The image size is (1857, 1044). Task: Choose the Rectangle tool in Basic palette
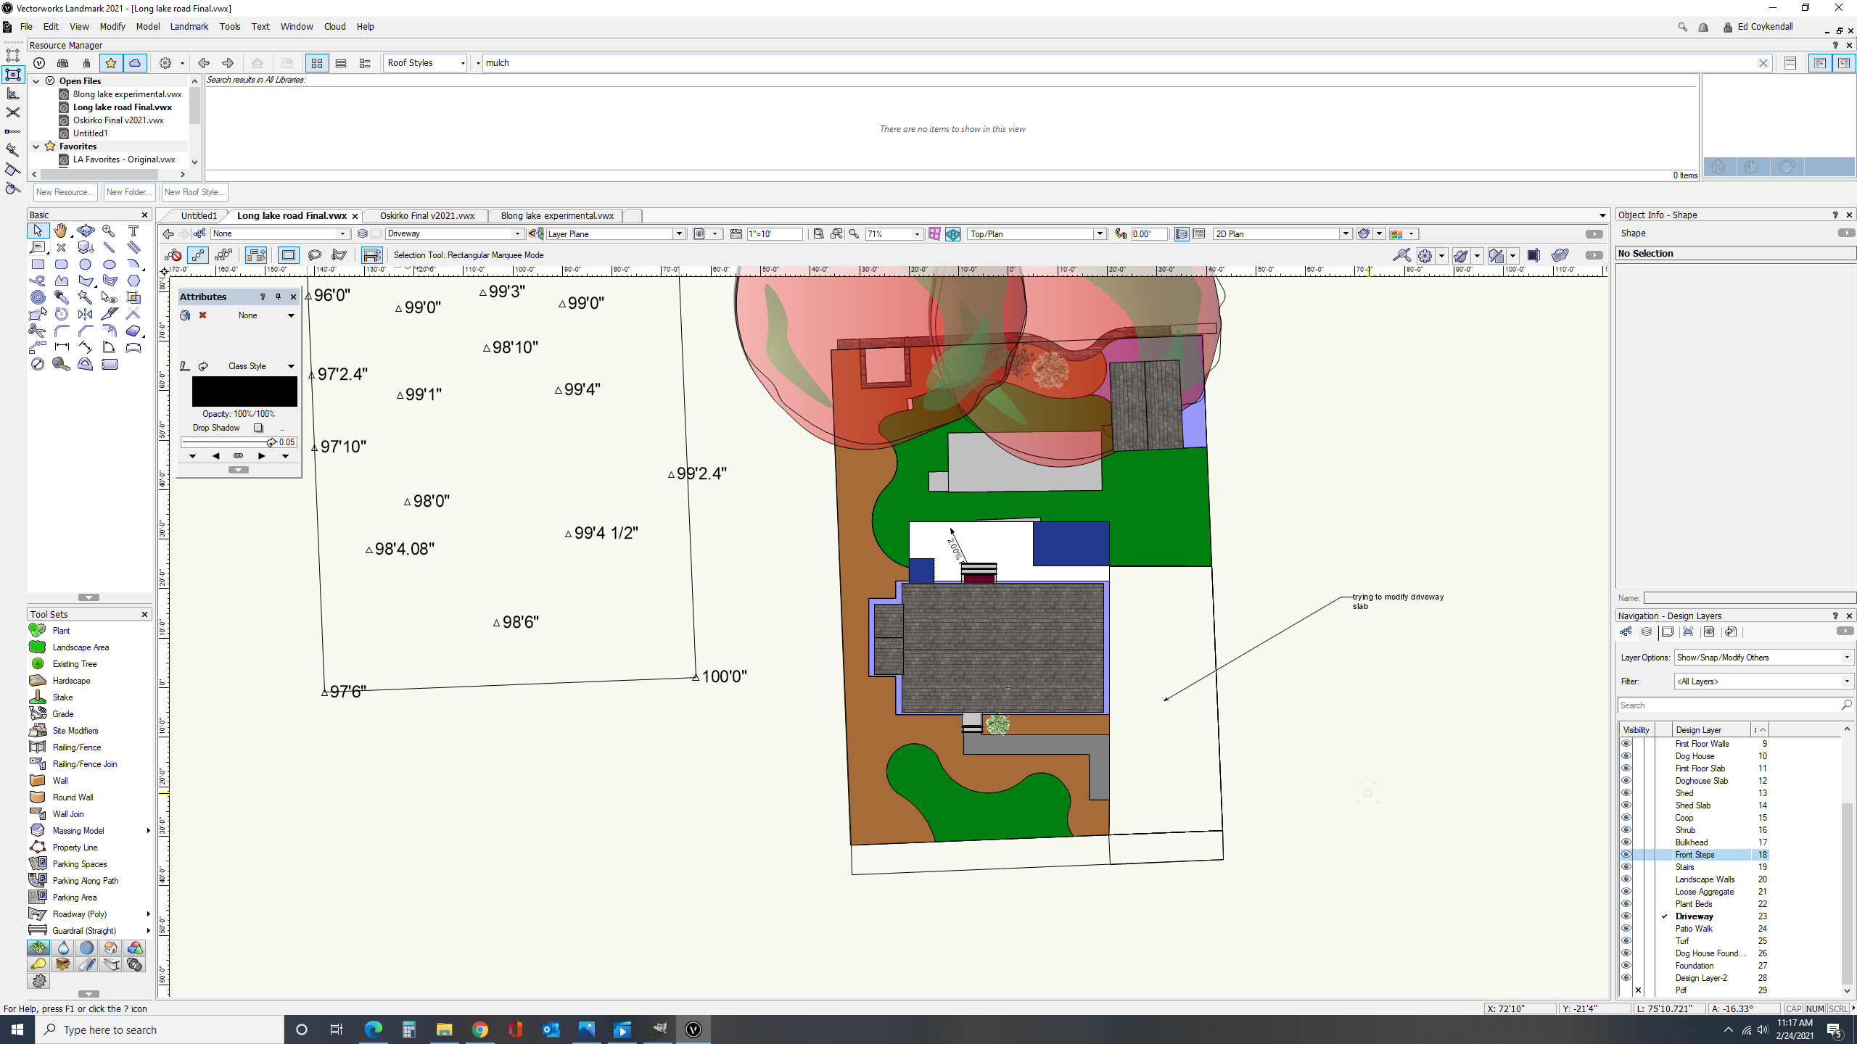coord(38,265)
